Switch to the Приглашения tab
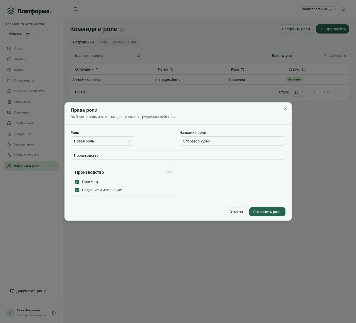The width and height of the screenshot is (356, 323). point(124,42)
